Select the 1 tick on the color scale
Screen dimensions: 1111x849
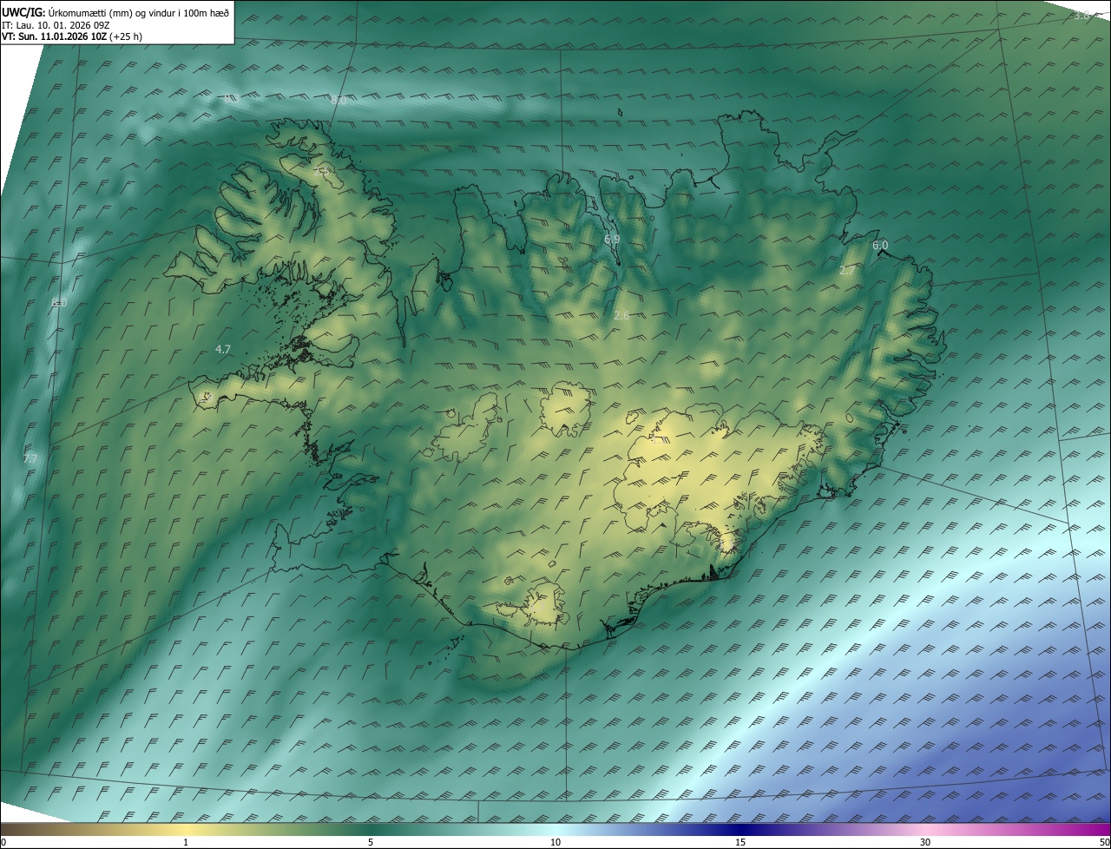pyautogui.click(x=186, y=843)
